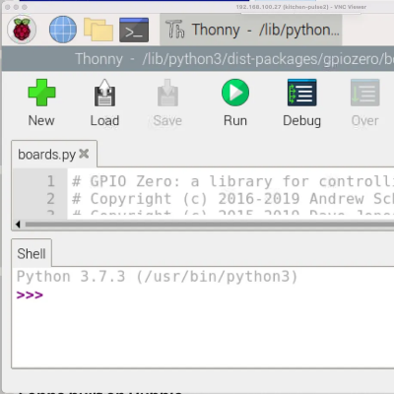The image size is (394, 394).
Task: Close the boards.py tab
Action: pyautogui.click(x=84, y=154)
